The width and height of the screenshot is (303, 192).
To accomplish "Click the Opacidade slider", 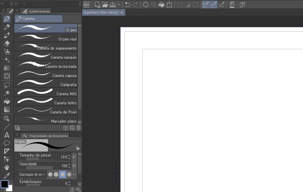I will click(x=39, y=168).
